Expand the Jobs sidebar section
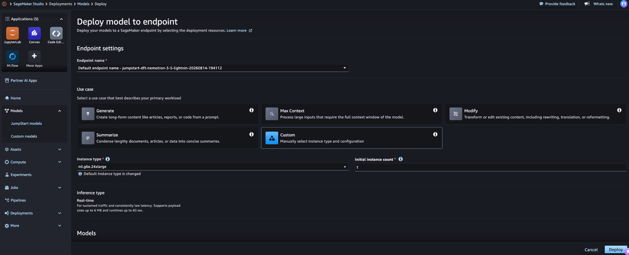Screen dimensions: 629x255 click(59, 187)
